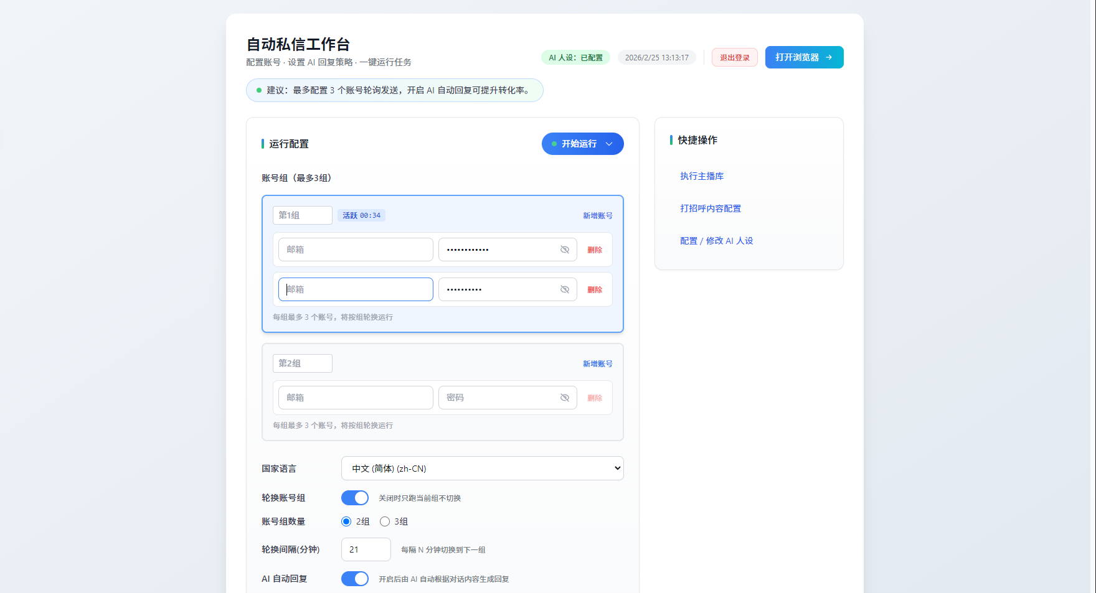Image resolution: width=1096 pixels, height=593 pixels.
Task: Click the 打开浏览器 button
Action: (803, 57)
